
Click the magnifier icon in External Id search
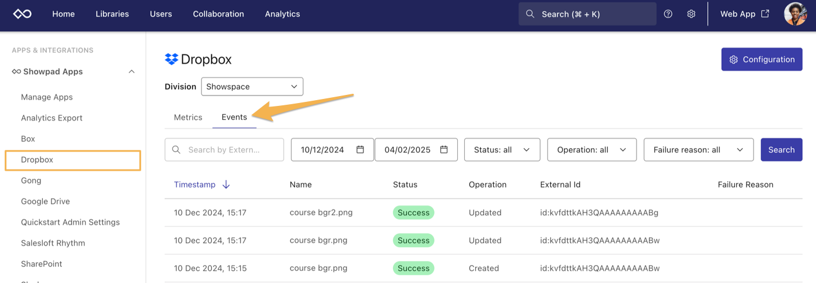pyautogui.click(x=177, y=149)
